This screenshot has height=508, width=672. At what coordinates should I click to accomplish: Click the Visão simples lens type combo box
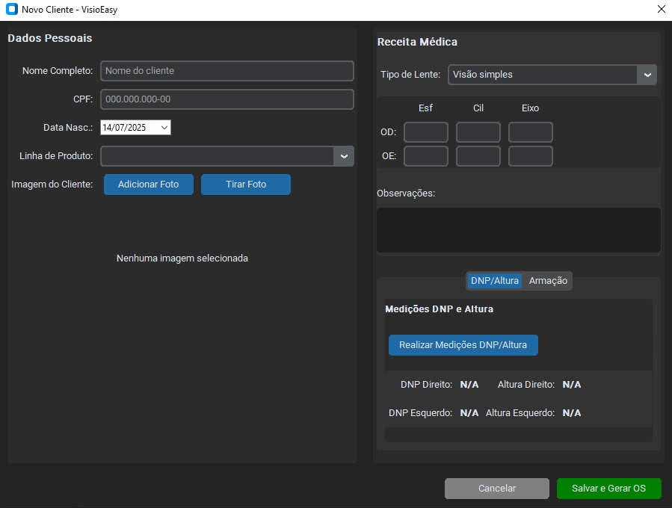tap(552, 75)
